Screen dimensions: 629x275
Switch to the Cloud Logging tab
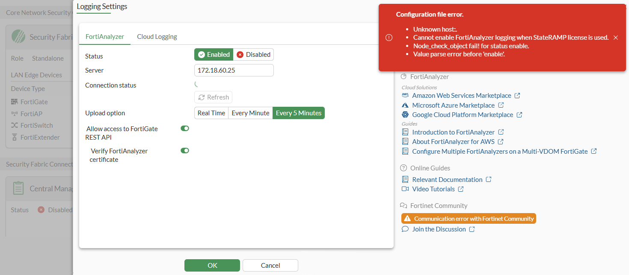pos(157,37)
